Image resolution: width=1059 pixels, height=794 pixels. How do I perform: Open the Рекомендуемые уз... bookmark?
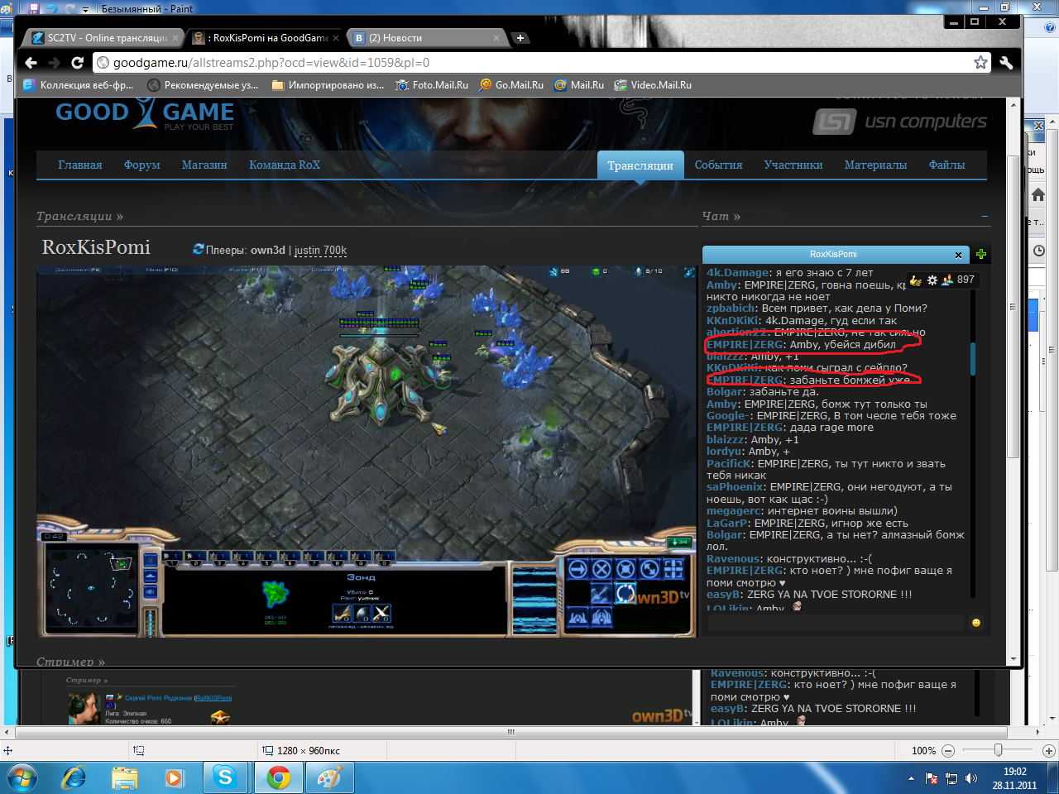[x=204, y=85]
